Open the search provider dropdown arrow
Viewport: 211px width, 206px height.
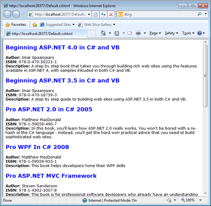tap(205, 14)
